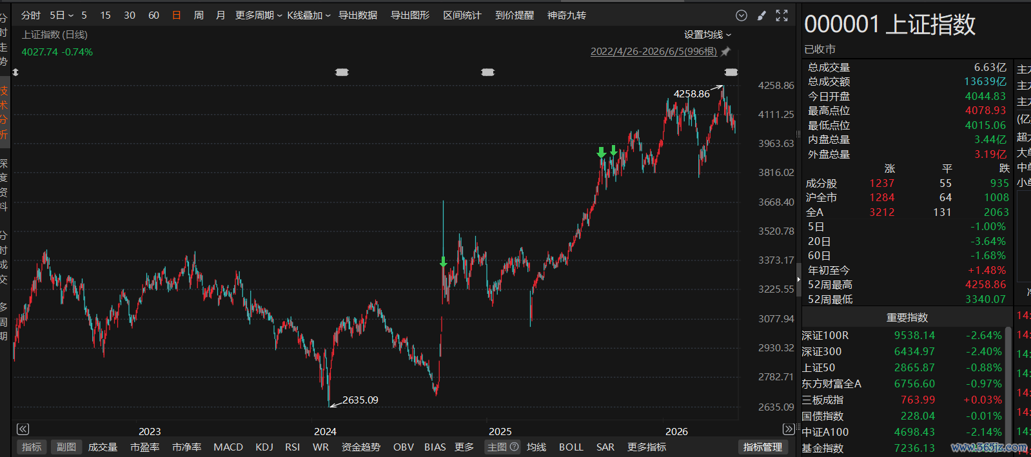Click the 4258.86 high price label
This screenshot has width=1031, height=457.
(x=692, y=93)
